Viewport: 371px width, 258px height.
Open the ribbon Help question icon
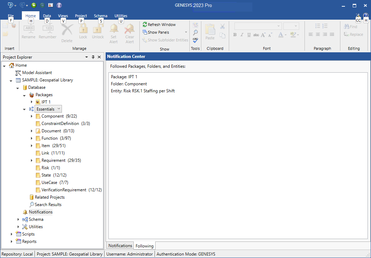pyautogui.click(x=366, y=15)
